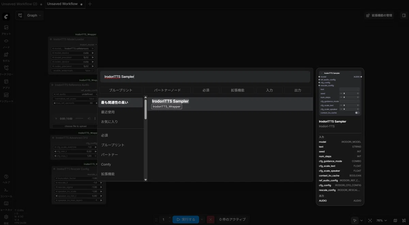Select 最も関連性の高い category
Viewport: 409px width, 225px height.
120,103
